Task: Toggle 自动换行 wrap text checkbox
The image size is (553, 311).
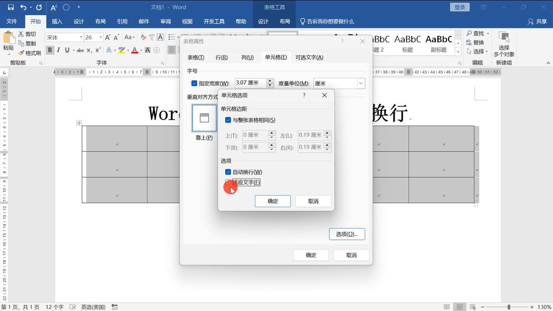Action: (x=228, y=172)
